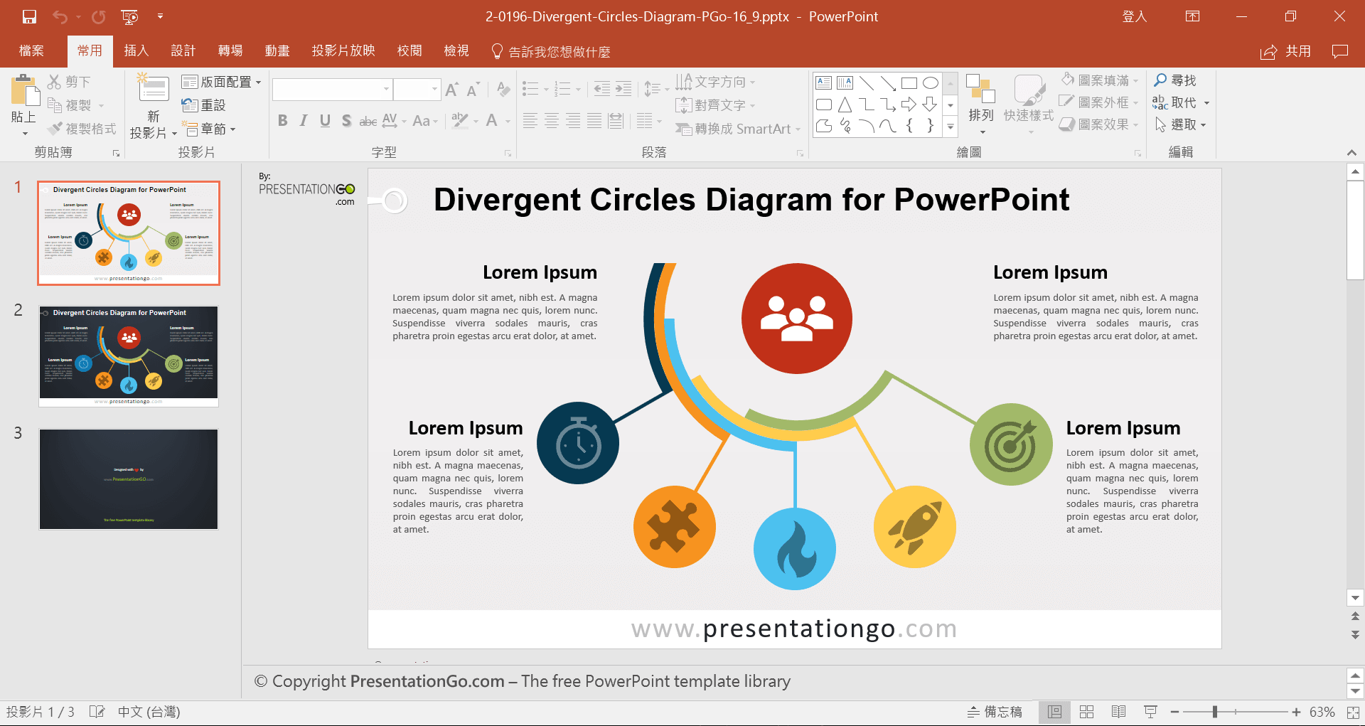The width and height of the screenshot is (1365, 726).
Task: Open the font size combo box
Action: pos(417,90)
